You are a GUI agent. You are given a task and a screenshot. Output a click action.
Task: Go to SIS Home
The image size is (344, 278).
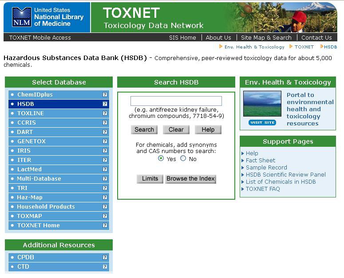click(x=182, y=37)
